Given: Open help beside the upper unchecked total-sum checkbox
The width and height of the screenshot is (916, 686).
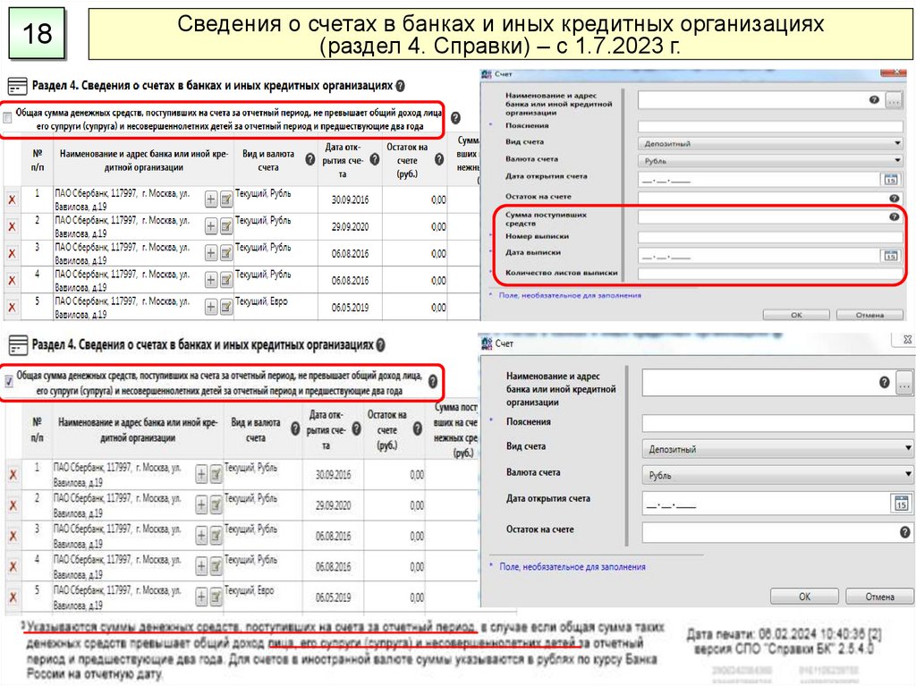Looking at the screenshot, I should [455, 118].
